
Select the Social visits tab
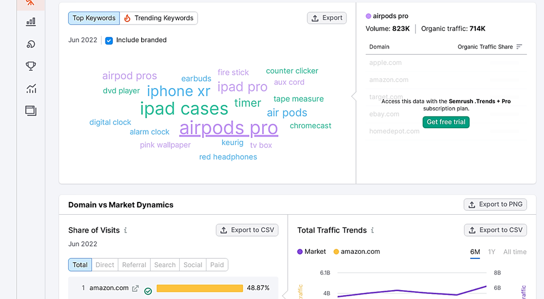pyautogui.click(x=193, y=265)
